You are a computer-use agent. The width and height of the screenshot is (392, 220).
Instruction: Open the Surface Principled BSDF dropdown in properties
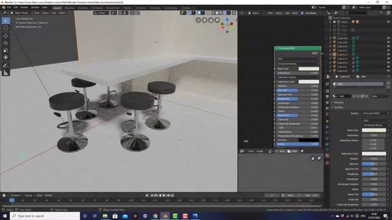[375, 113]
